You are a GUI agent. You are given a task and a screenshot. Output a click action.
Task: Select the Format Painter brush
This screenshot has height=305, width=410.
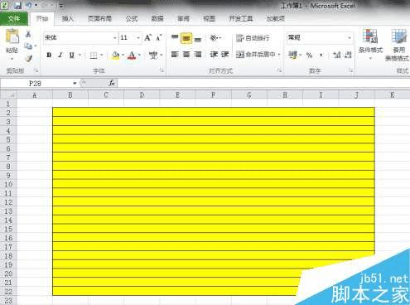click(28, 58)
